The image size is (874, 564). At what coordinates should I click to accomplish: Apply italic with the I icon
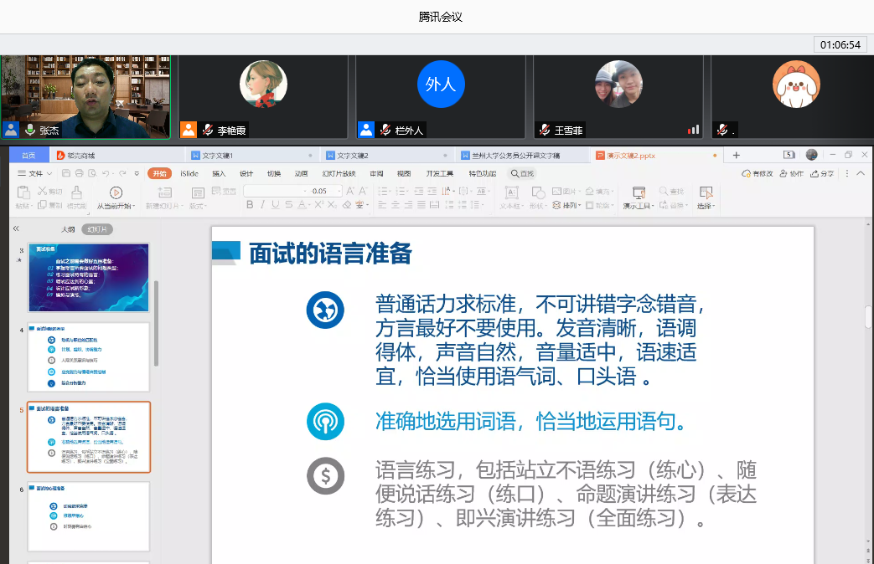click(262, 205)
